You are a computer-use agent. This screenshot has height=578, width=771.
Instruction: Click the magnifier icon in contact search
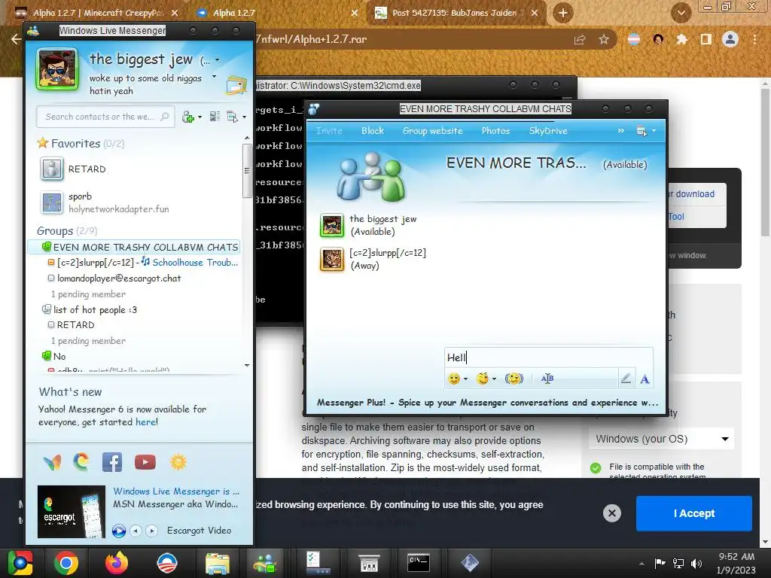[165, 117]
